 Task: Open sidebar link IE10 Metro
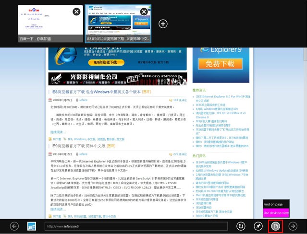(x=220, y=191)
